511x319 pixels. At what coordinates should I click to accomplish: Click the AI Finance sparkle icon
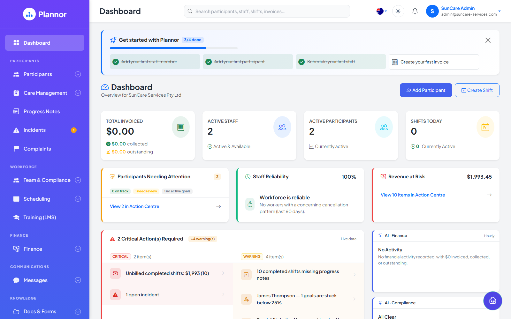pyautogui.click(x=380, y=235)
